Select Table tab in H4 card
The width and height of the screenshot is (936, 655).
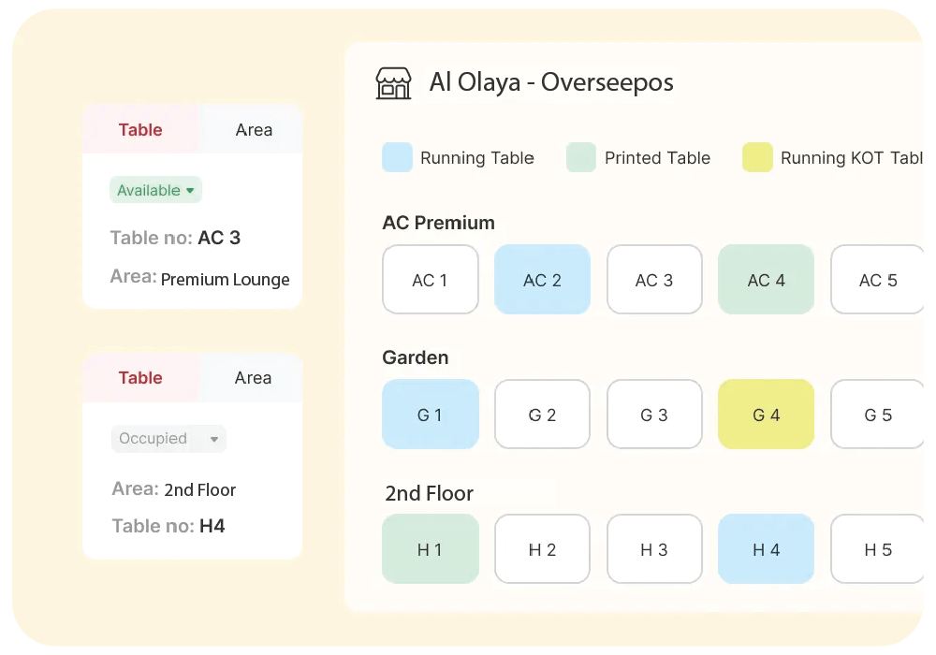tap(140, 378)
